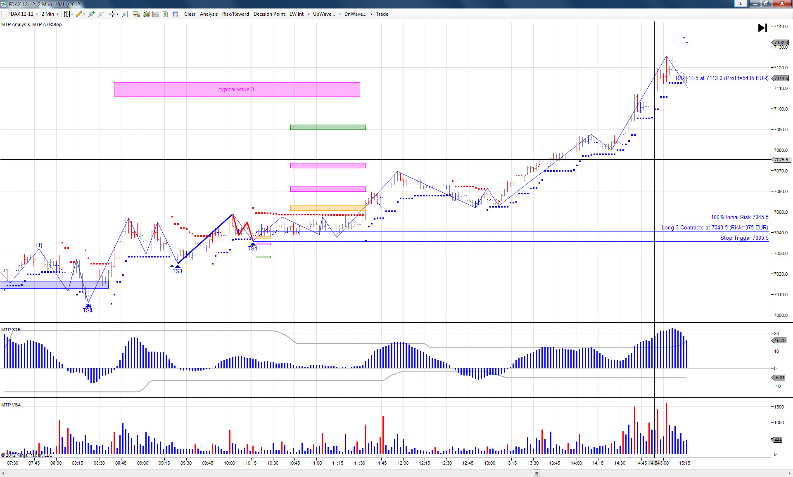Click the greyed zoom out magnifier icon
This screenshot has width=793, height=477.
coord(100,14)
